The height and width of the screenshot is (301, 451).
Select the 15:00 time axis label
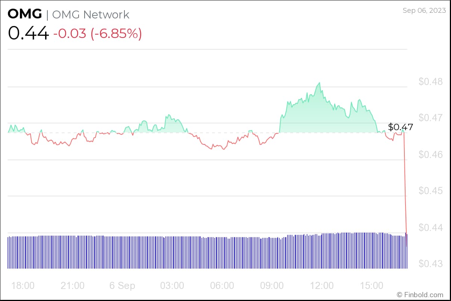pyautogui.click(x=372, y=286)
